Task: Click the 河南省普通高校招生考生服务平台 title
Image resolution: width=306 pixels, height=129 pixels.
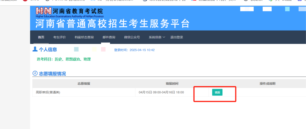Action: click(x=112, y=24)
